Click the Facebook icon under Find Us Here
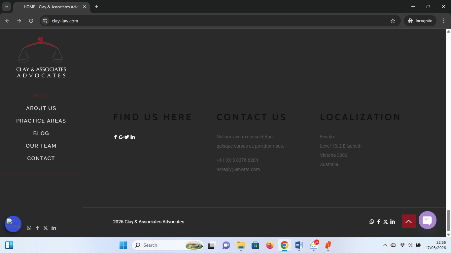The height and width of the screenshot is (253, 451). [115, 137]
